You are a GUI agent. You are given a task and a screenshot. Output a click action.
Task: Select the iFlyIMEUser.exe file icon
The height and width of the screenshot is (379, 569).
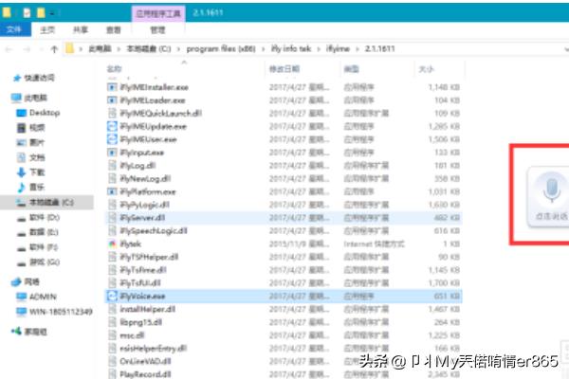coord(112,139)
